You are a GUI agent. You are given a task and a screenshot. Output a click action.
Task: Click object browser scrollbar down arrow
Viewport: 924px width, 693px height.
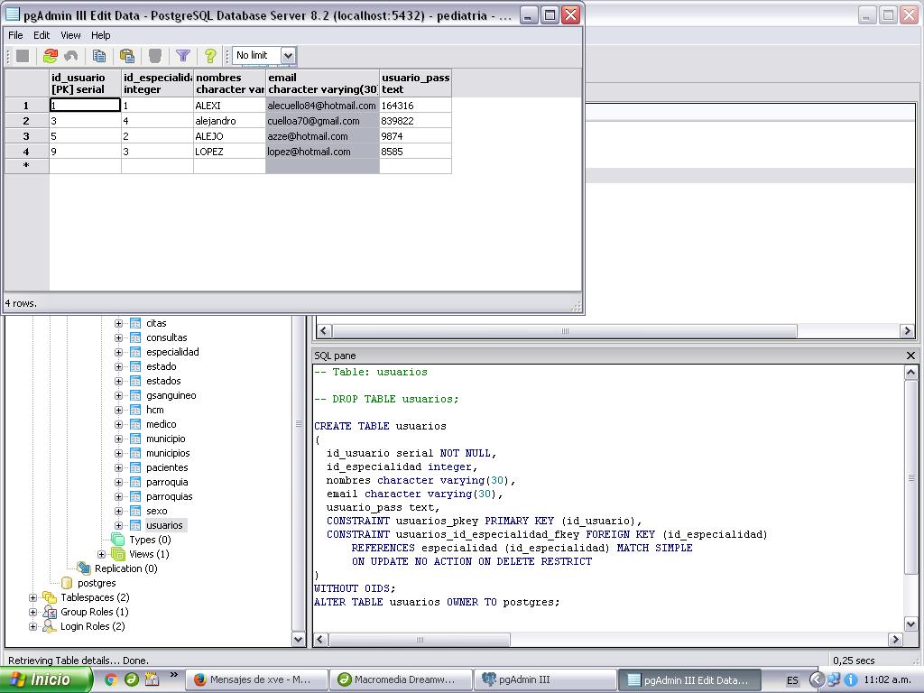(x=298, y=640)
